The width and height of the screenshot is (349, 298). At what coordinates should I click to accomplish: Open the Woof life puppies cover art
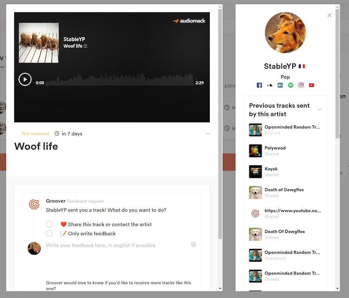[39, 42]
